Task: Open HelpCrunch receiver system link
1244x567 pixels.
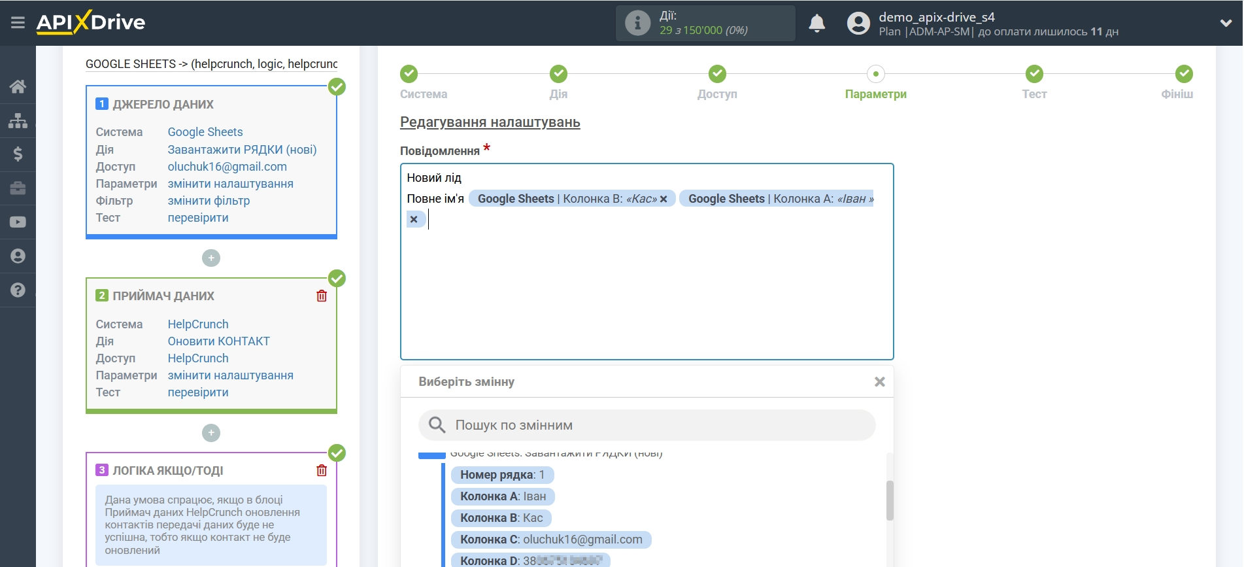Action: click(x=198, y=324)
